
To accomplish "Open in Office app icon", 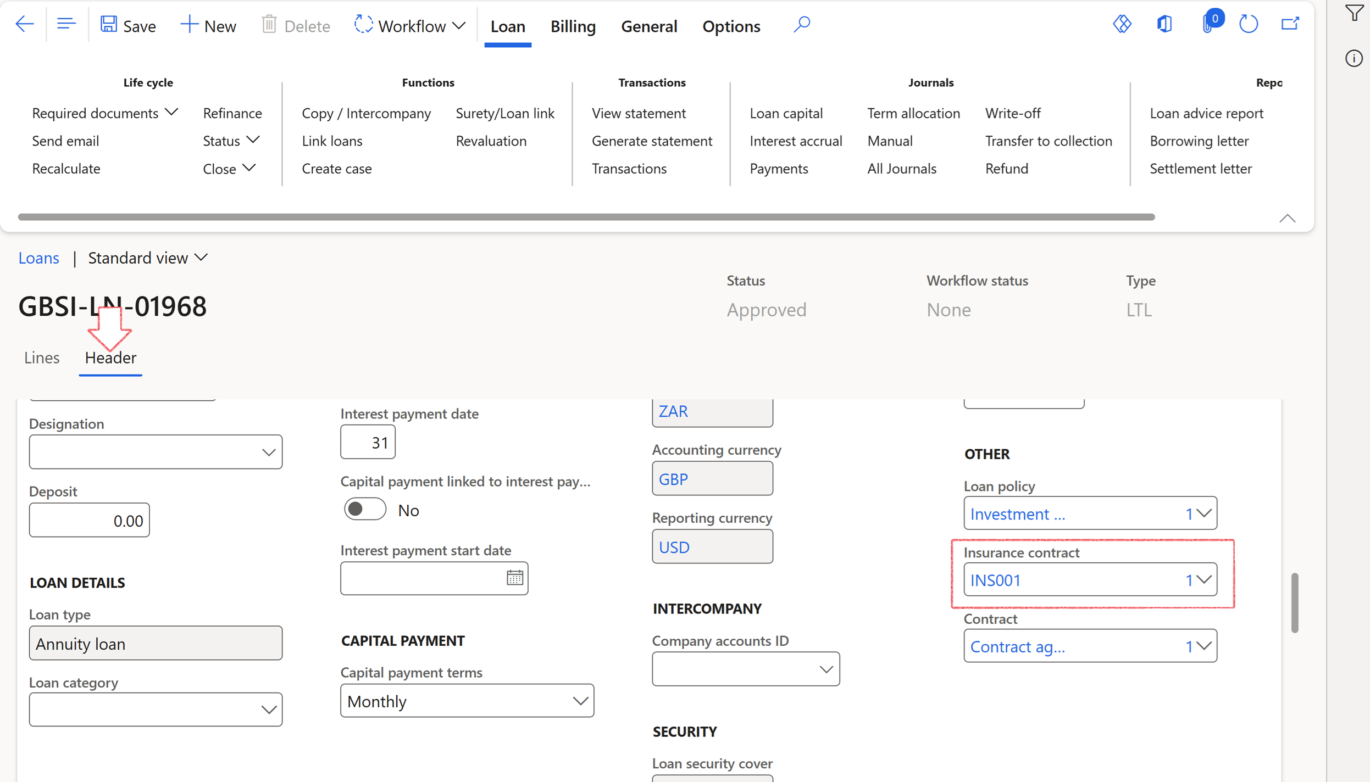I will pos(1164,24).
